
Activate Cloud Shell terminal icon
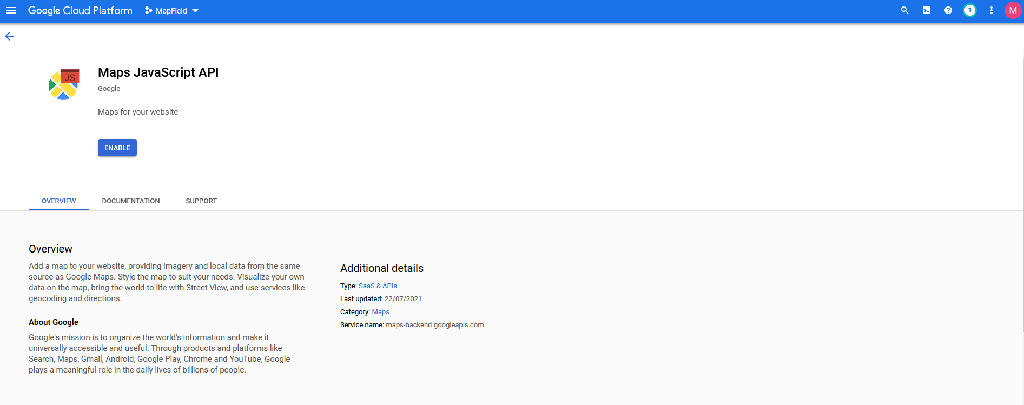(927, 10)
